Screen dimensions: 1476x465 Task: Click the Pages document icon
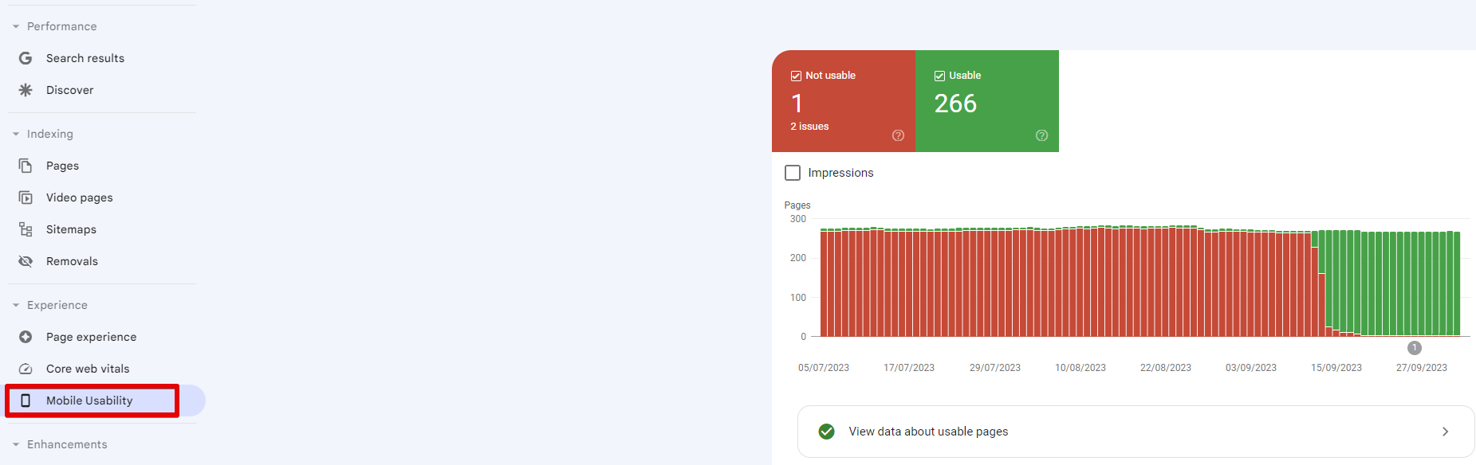pos(26,166)
